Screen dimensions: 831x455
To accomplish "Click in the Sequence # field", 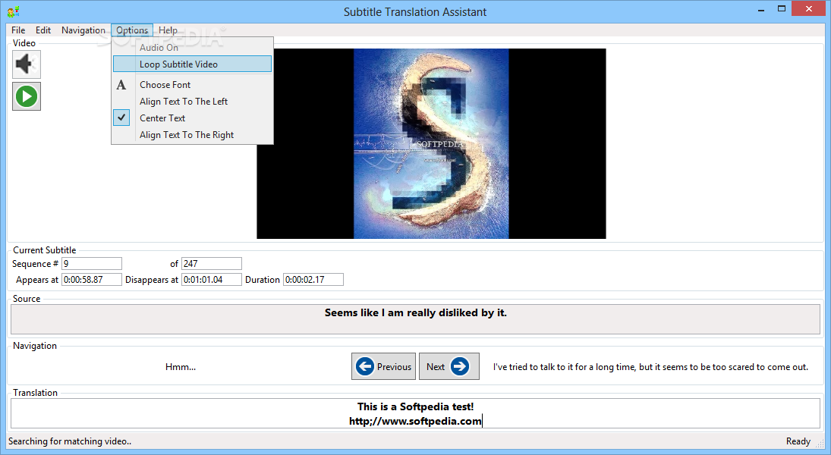I will pyautogui.click(x=92, y=264).
